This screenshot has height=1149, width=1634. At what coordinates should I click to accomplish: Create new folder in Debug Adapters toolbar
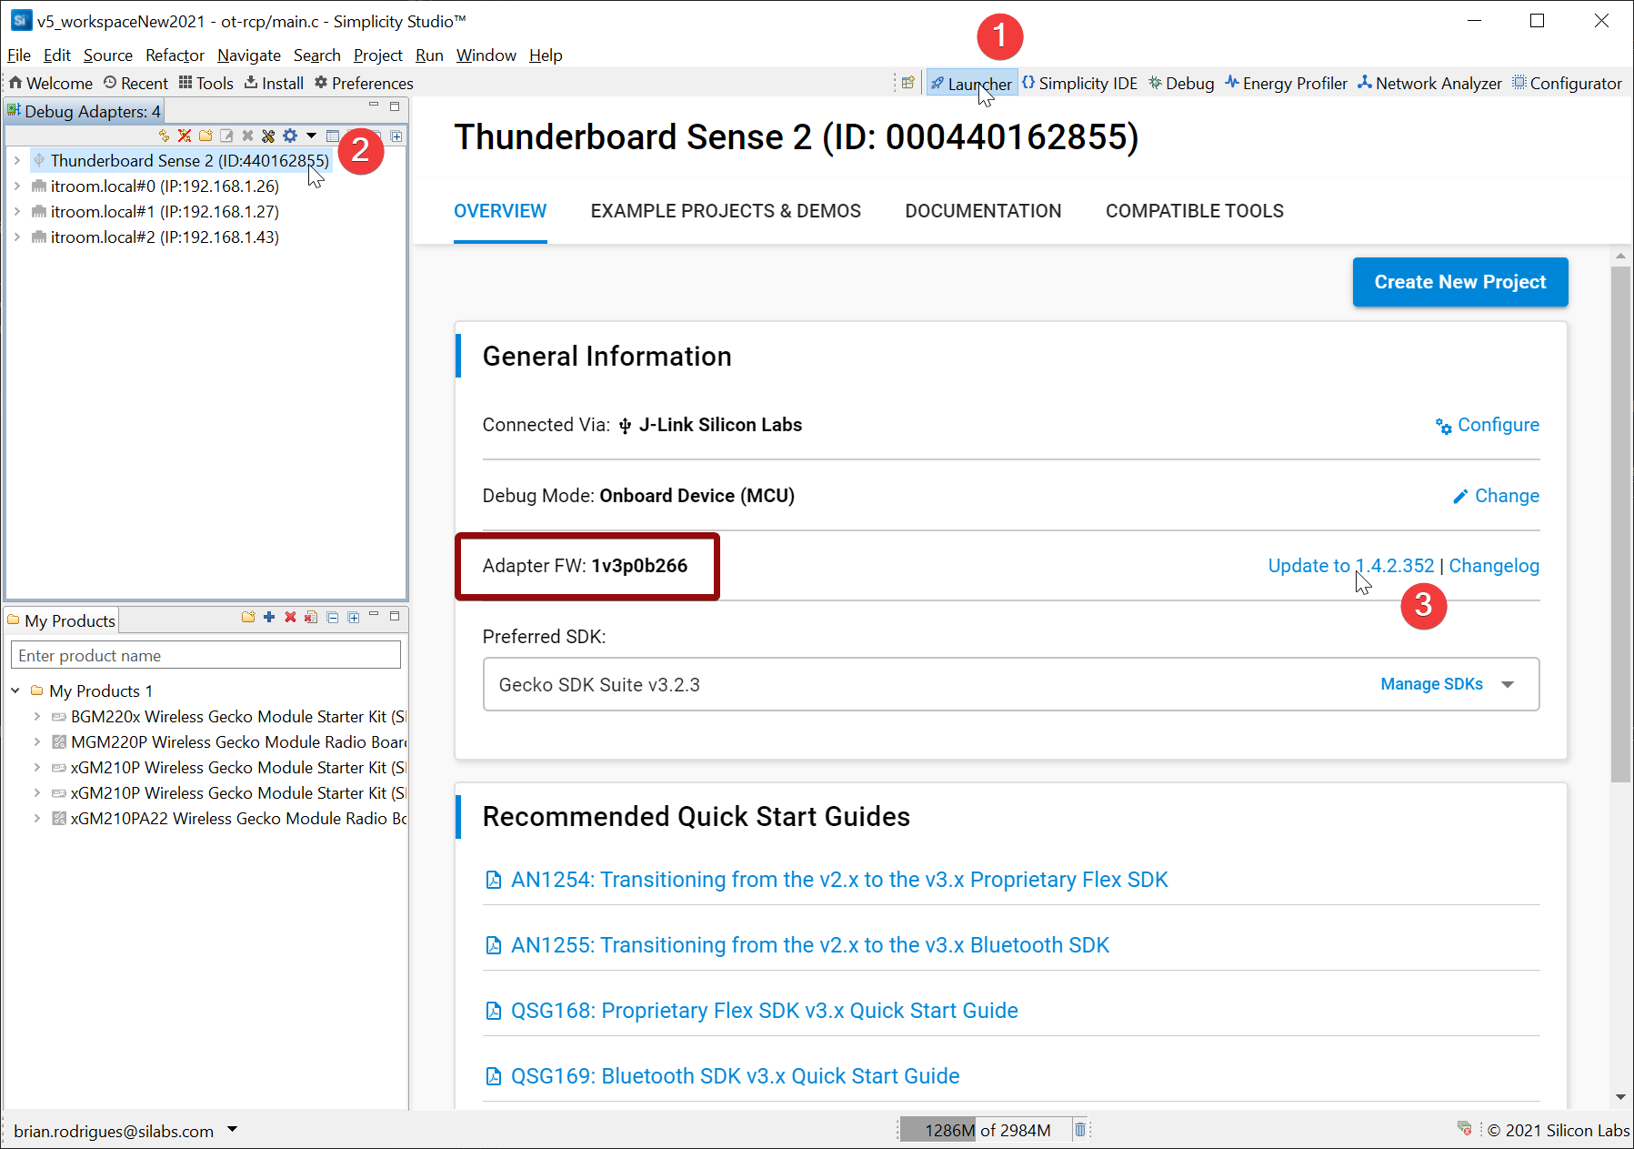pyautogui.click(x=206, y=136)
